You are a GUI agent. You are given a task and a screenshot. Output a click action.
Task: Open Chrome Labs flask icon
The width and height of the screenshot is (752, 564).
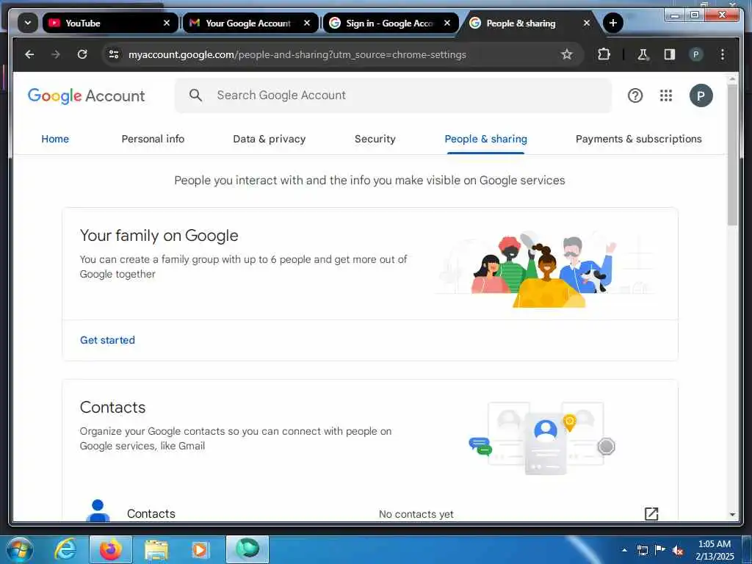643,54
